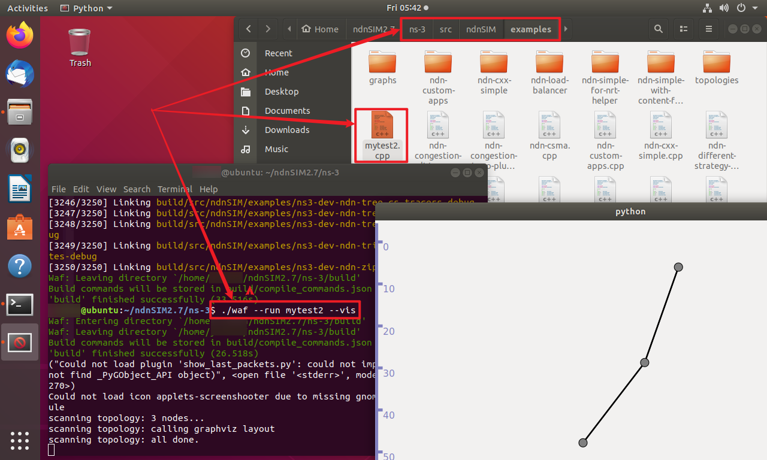The image size is (767, 460).
Task: Open Thunderbird mail from the dock
Action: (20, 74)
